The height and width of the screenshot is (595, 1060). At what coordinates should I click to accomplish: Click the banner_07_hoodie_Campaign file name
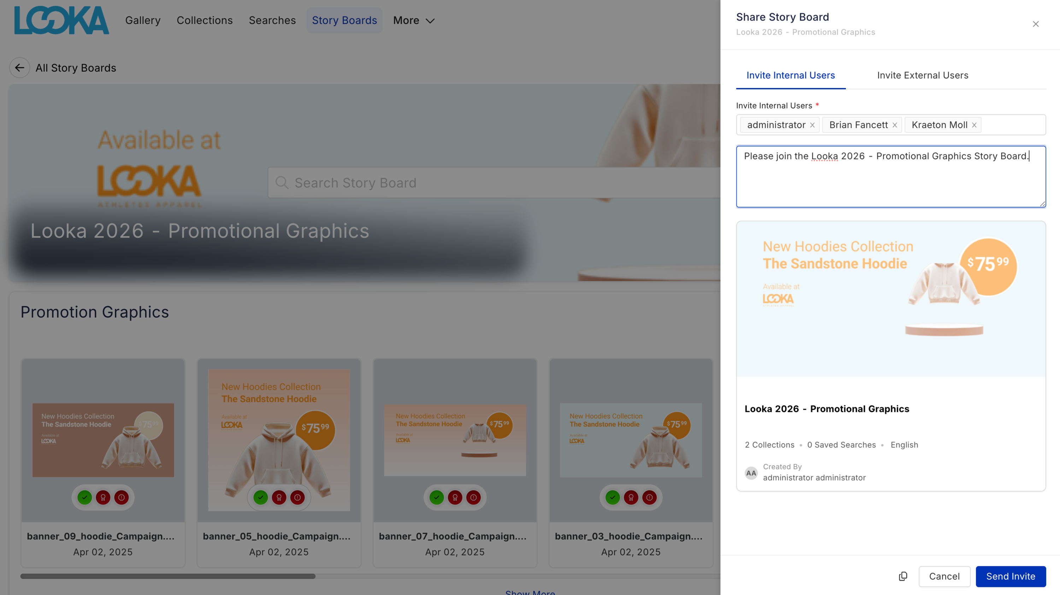click(453, 536)
